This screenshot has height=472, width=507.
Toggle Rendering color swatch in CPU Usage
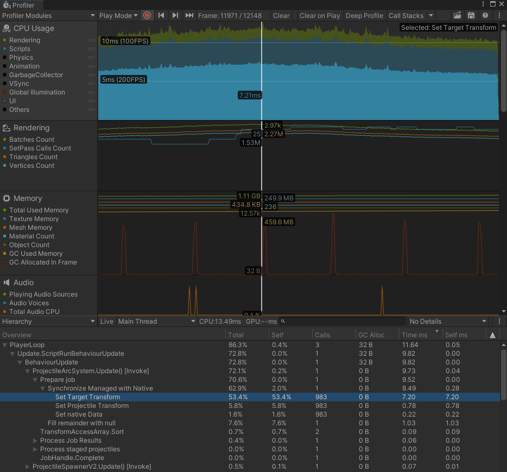pyautogui.click(x=5, y=40)
